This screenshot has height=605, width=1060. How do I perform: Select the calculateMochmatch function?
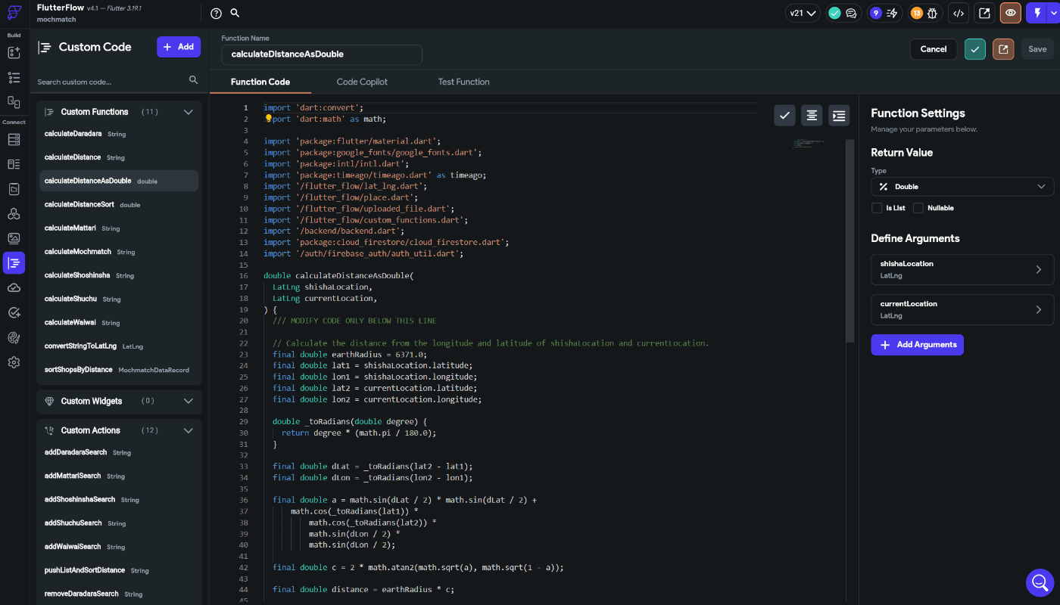click(119, 252)
